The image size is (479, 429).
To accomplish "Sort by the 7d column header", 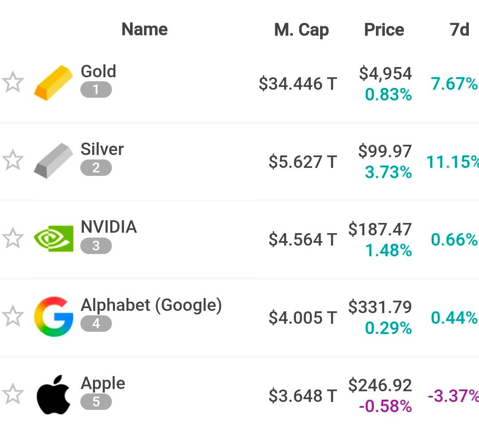I will 459,30.
